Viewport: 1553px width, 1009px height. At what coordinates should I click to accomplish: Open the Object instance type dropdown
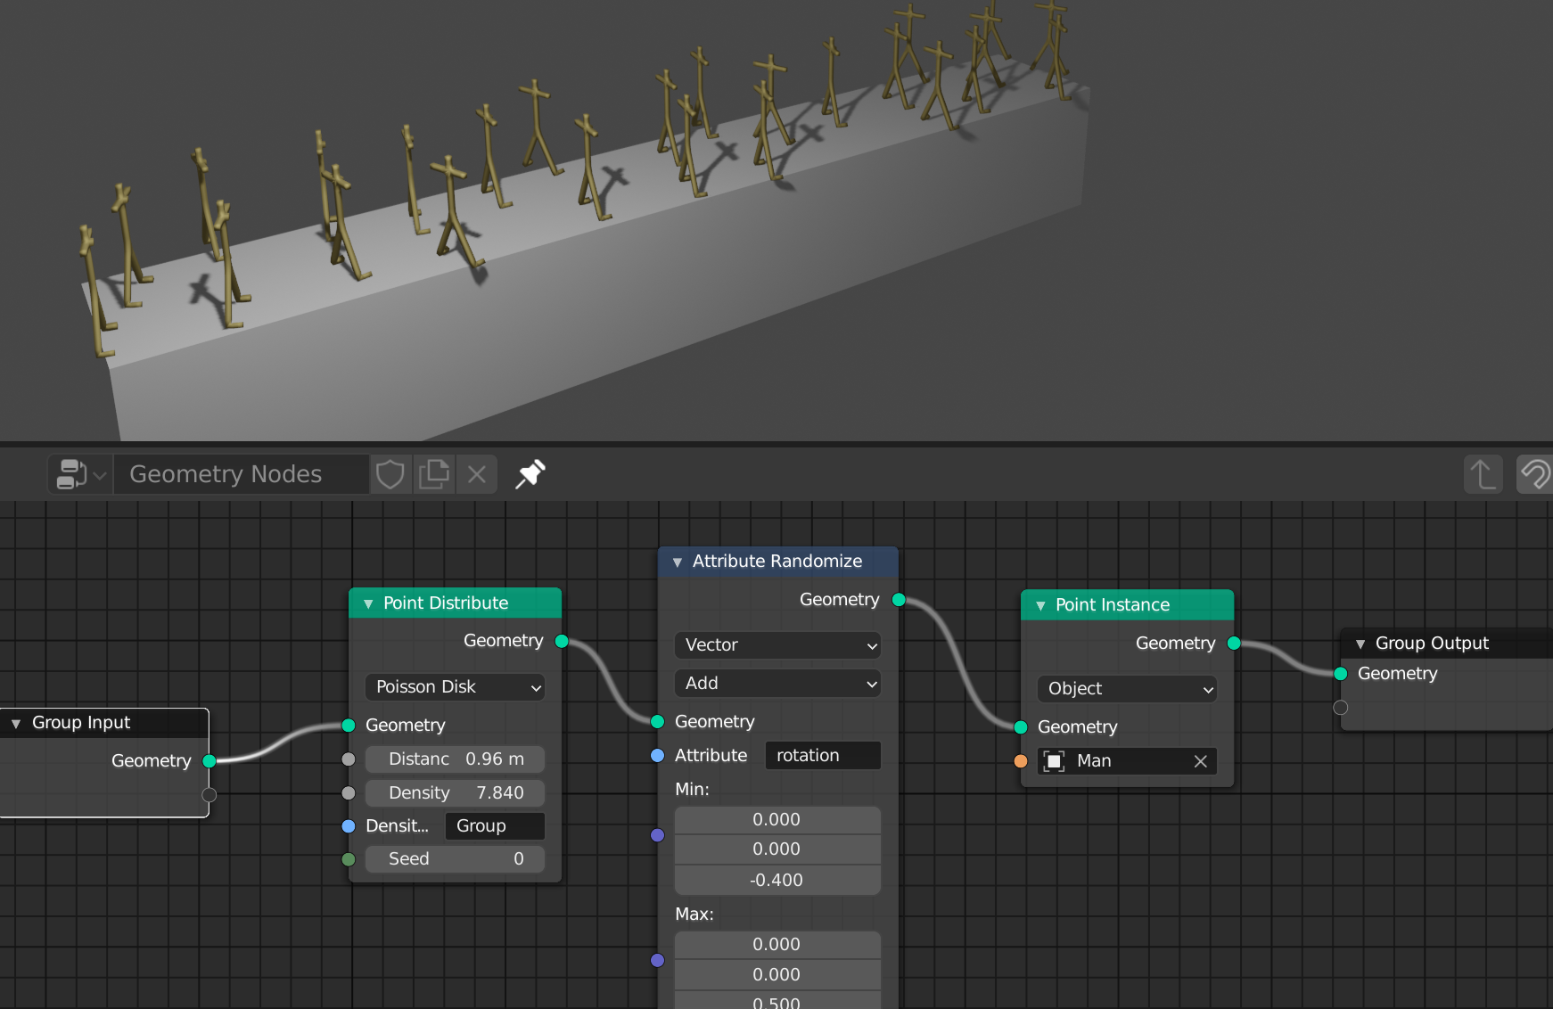tap(1127, 689)
